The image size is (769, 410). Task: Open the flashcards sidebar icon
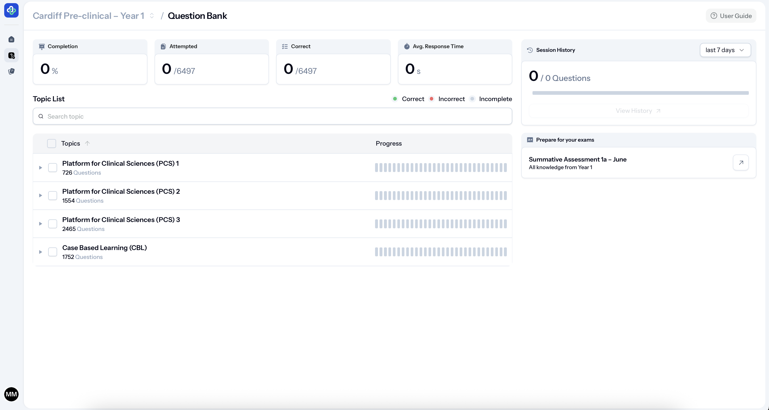tap(11, 71)
